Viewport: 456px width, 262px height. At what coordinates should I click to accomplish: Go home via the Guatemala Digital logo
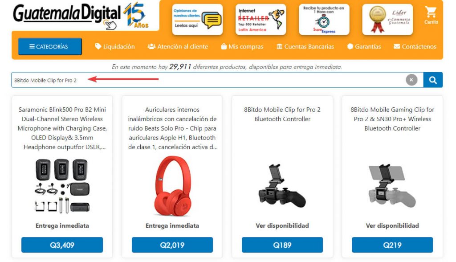(80, 16)
